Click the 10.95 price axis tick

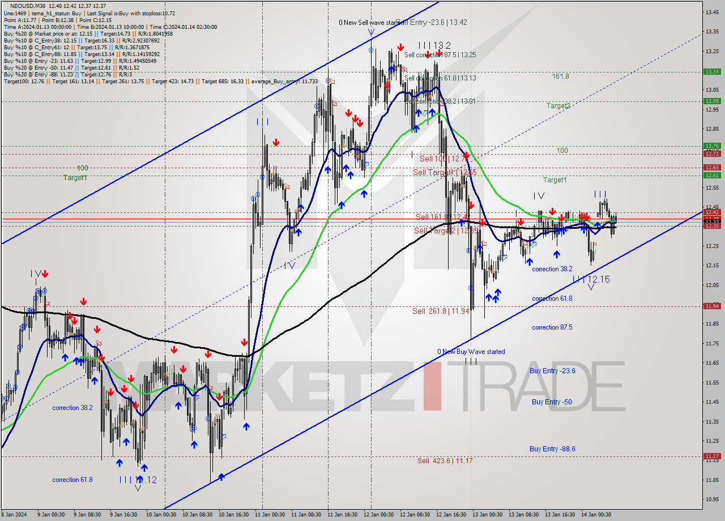711,499
